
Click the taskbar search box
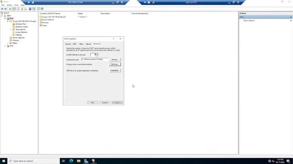coord(33,161)
